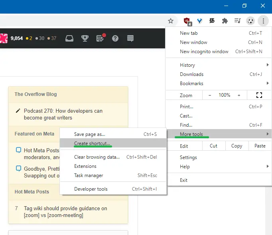Viewport: 272px width, 235px height.
Task: Expand the Help submenu
Action: pos(219,167)
